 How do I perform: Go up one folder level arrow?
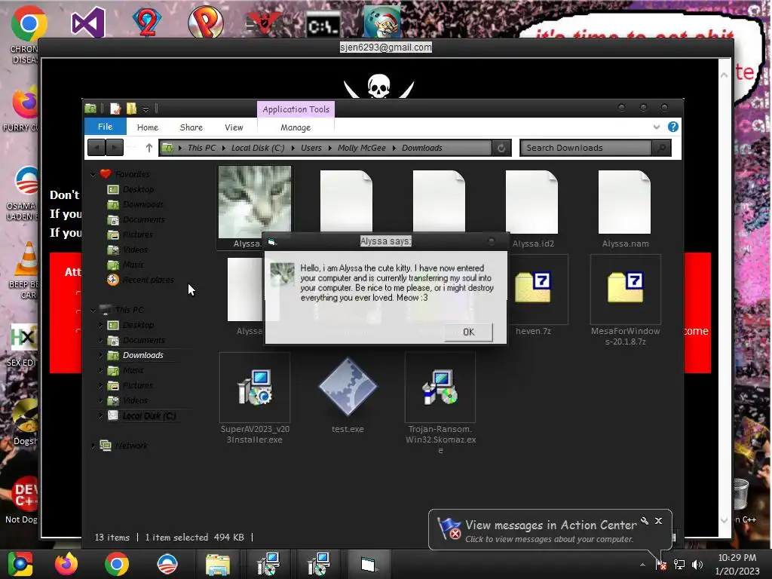[x=149, y=148]
